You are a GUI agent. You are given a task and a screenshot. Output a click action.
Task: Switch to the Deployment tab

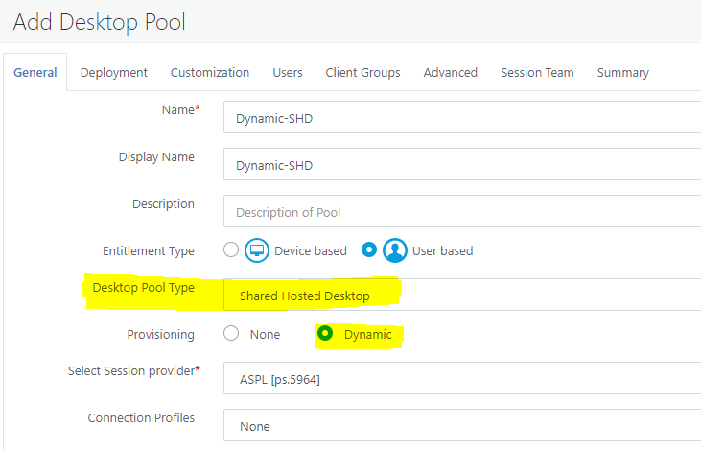(x=113, y=73)
